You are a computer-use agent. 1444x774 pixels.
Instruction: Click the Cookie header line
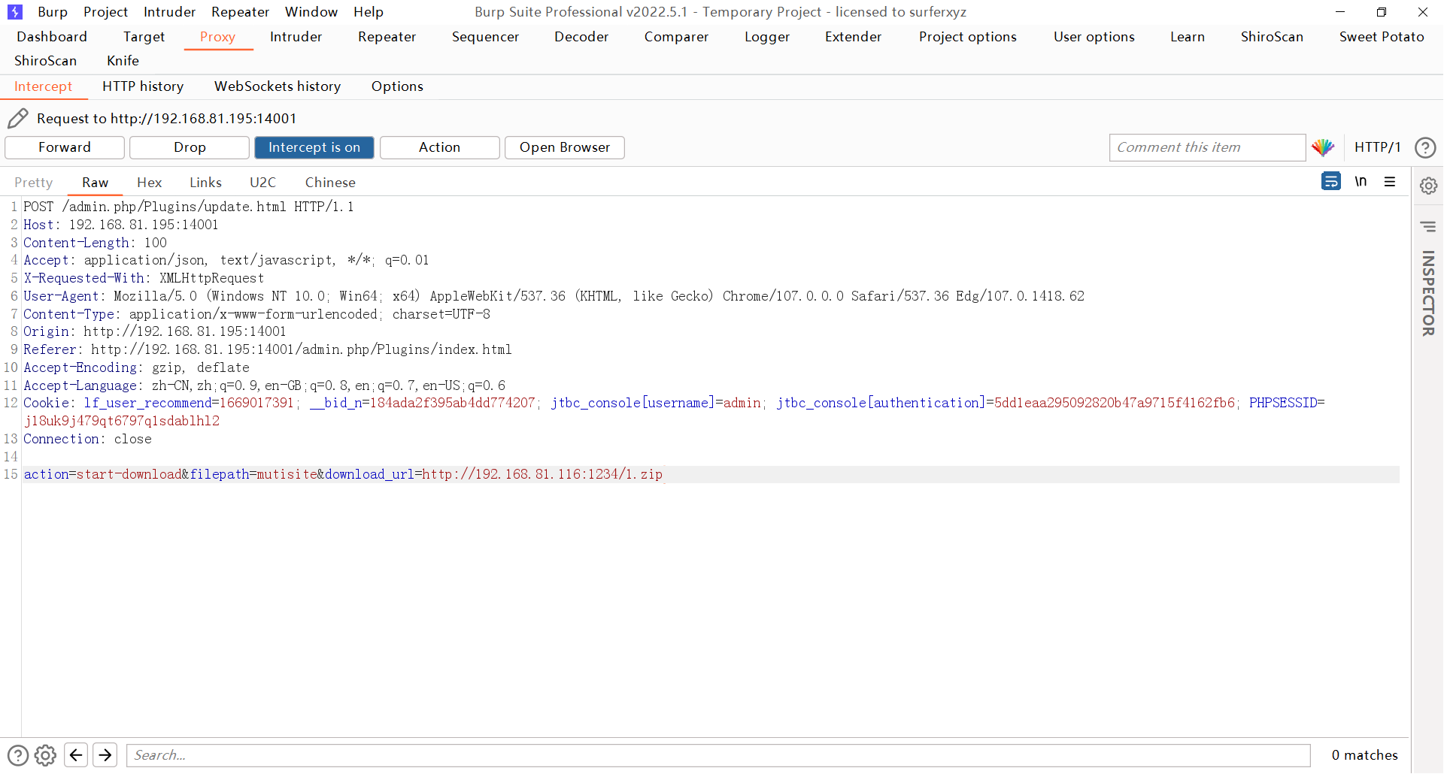pos(674,412)
